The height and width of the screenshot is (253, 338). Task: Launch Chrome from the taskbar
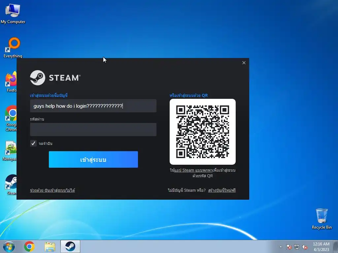(29, 246)
